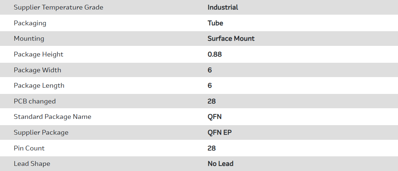Select the PCB changed value 28

click(212, 101)
